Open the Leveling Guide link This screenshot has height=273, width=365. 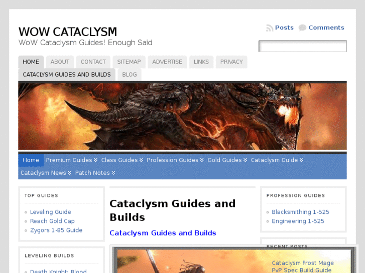point(51,212)
